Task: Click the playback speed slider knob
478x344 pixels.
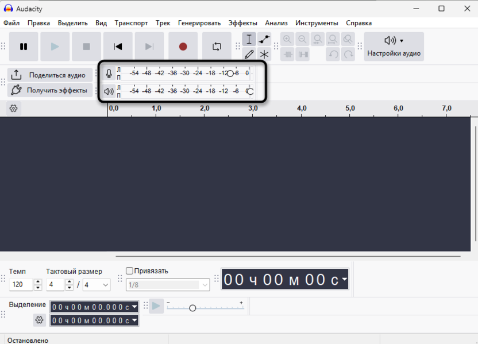Action: tap(192, 308)
